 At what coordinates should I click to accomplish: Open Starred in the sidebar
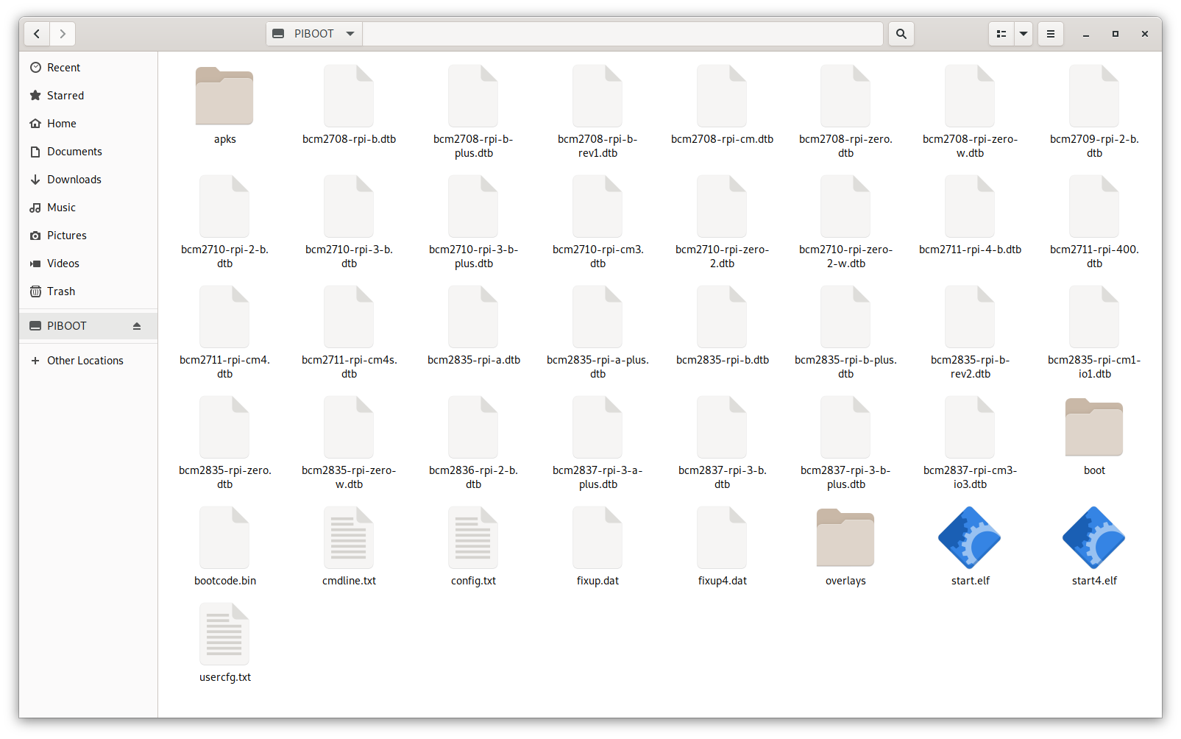point(88,96)
